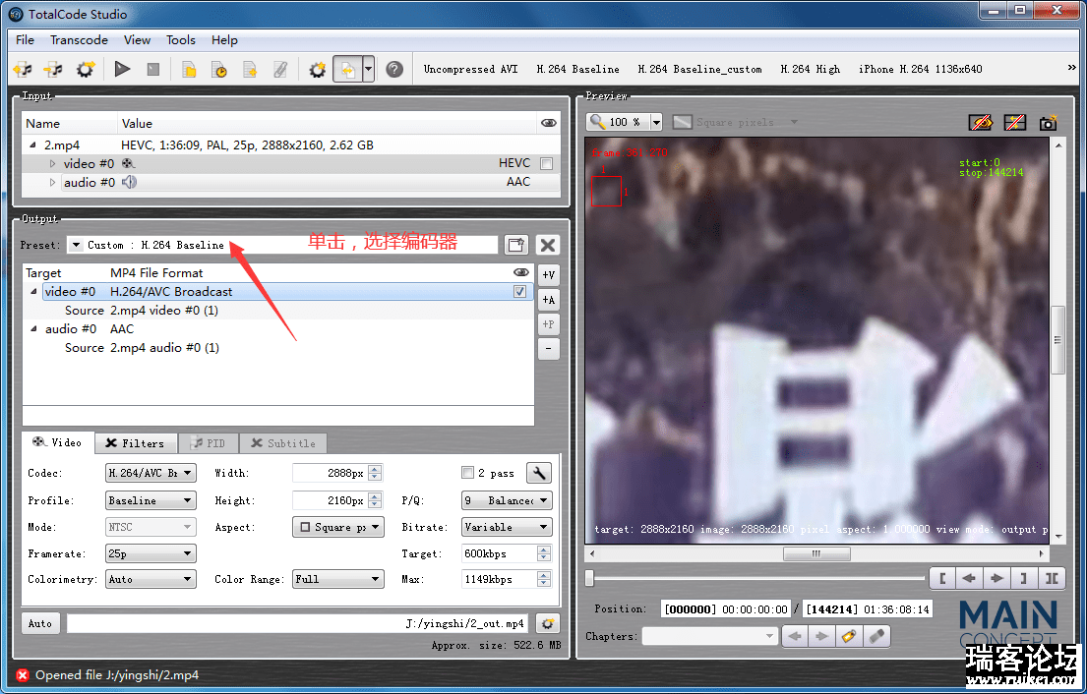The height and width of the screenshot is (694, 1087).
Task: Click the highlighted document swap toolbar button
Action: coord(348,69)
